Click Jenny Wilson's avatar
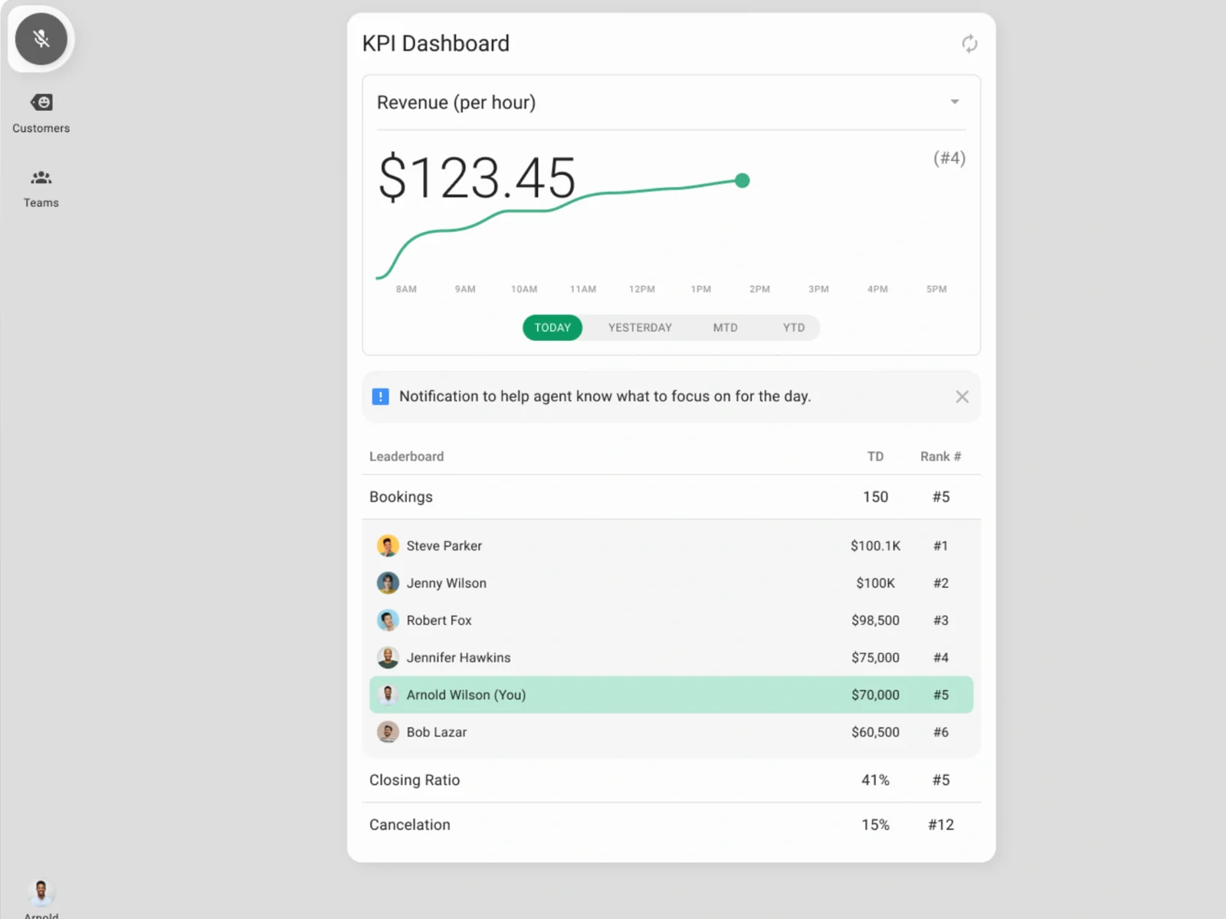 388,583
